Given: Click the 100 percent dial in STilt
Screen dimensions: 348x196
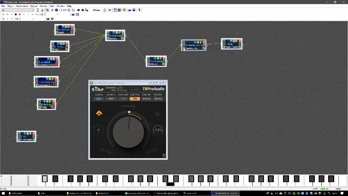Looking at the screenshot, I should pos(158,130).
